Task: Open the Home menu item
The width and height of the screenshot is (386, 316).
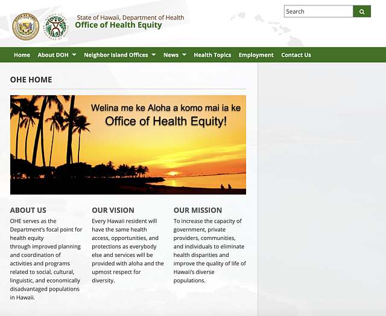Action: [22, 55]
